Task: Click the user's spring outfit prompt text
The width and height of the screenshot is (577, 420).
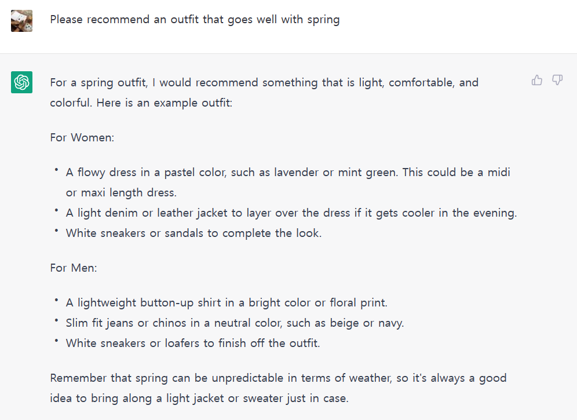Action: [x=195, y=20]
